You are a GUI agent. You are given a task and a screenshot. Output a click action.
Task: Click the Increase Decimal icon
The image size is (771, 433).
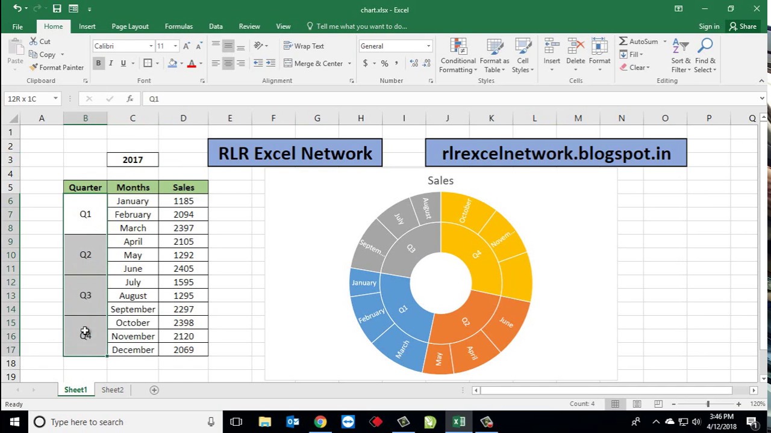(413, 63)
